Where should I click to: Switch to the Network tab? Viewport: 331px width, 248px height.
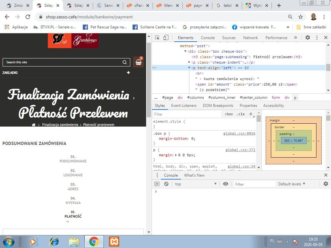pyautogui.click(x=251, y=38)
